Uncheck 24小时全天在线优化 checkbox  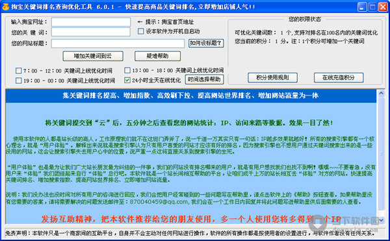coord(127,80)
